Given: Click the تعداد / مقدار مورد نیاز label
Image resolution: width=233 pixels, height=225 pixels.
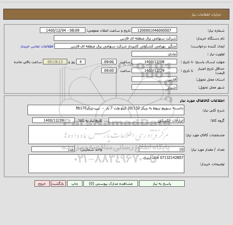Looking at the screenshot, I should click(x=208, y=149).
